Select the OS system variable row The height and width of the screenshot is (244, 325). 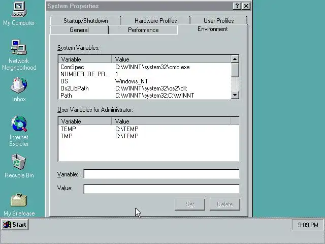[x=144, y=81]
